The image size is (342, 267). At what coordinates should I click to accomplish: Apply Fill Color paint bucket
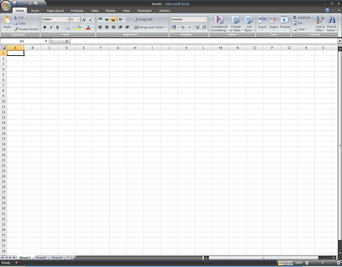79,27
